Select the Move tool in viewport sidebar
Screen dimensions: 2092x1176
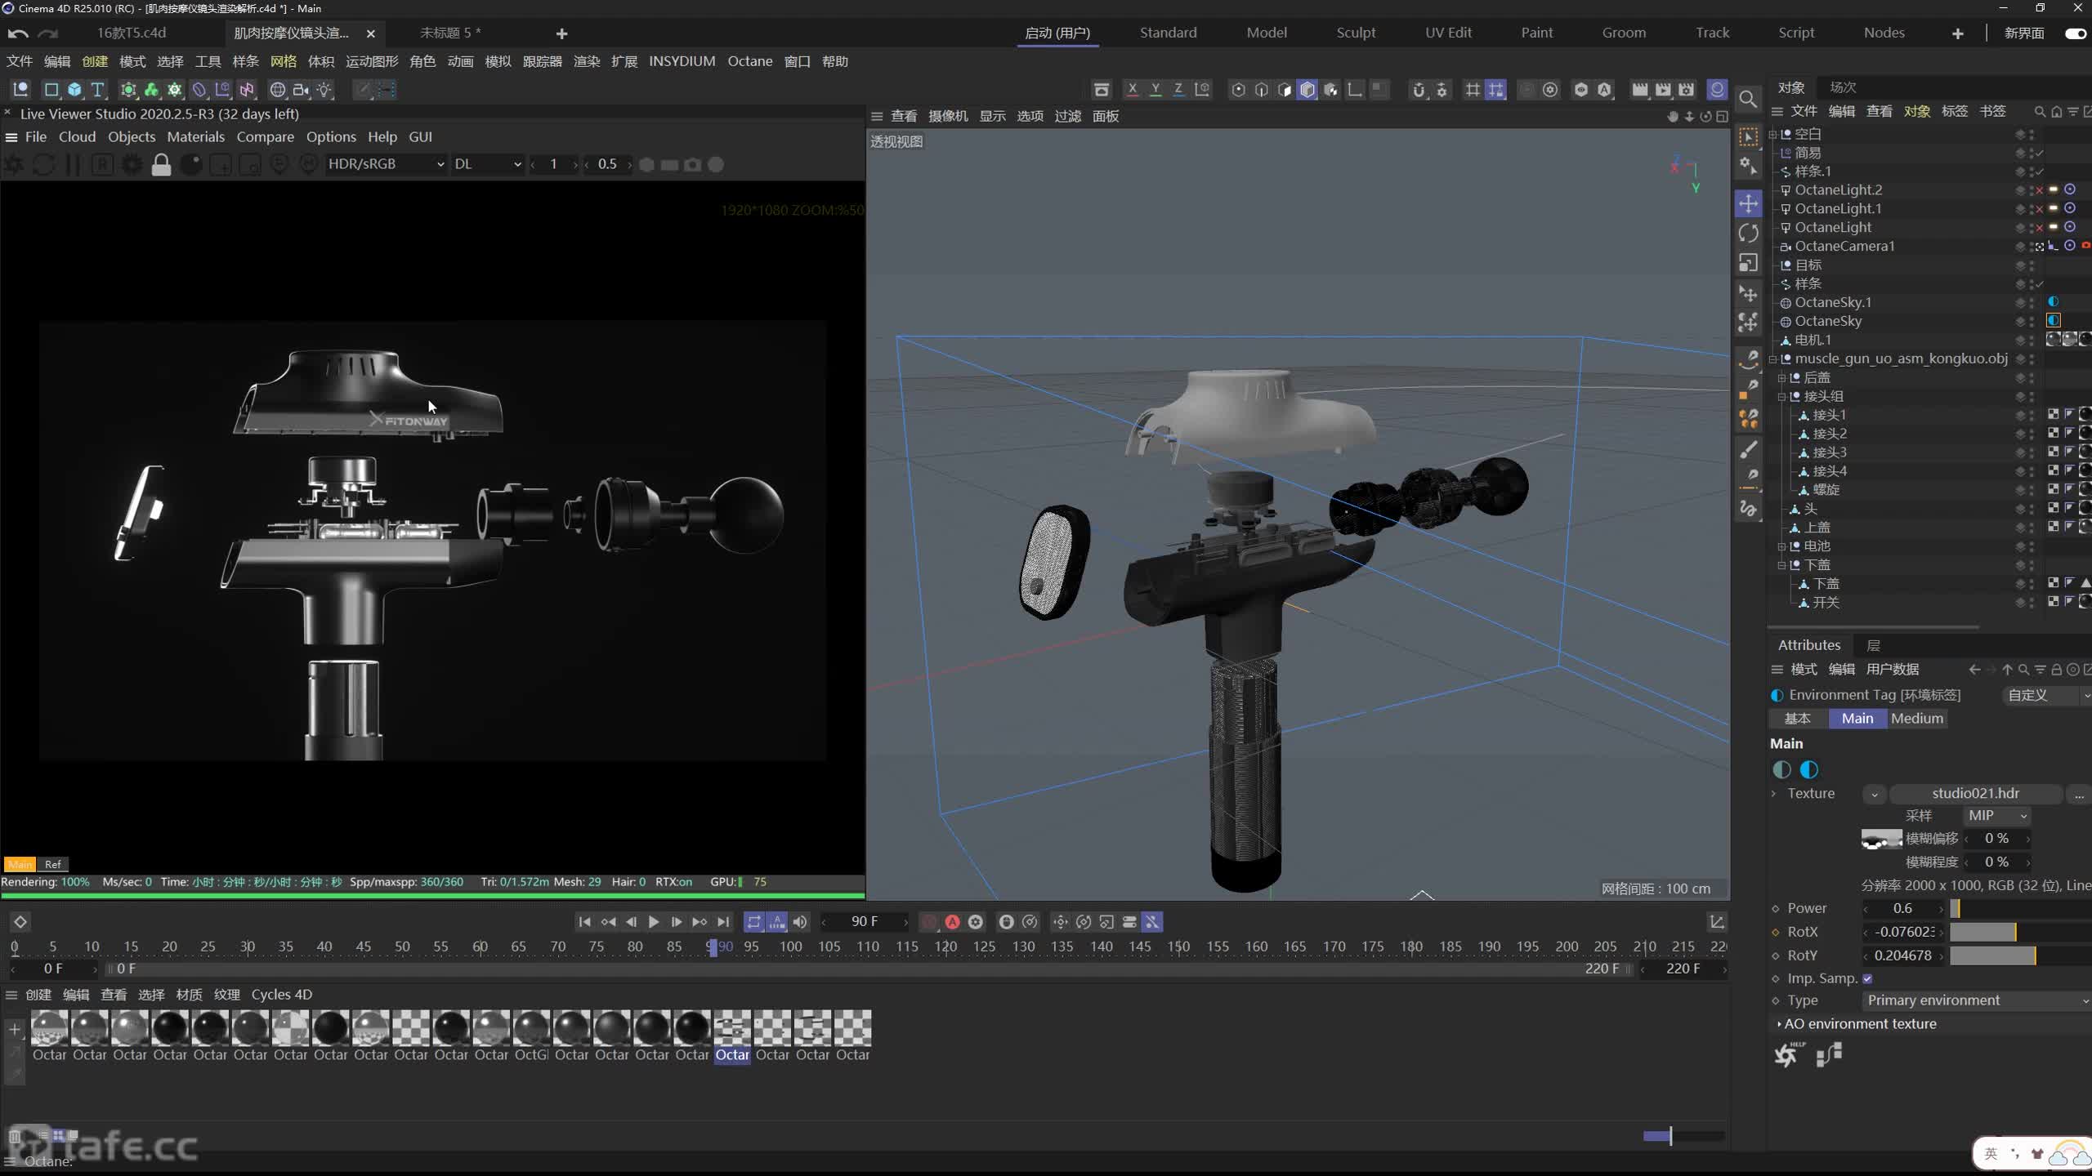tap(1748, 203)
